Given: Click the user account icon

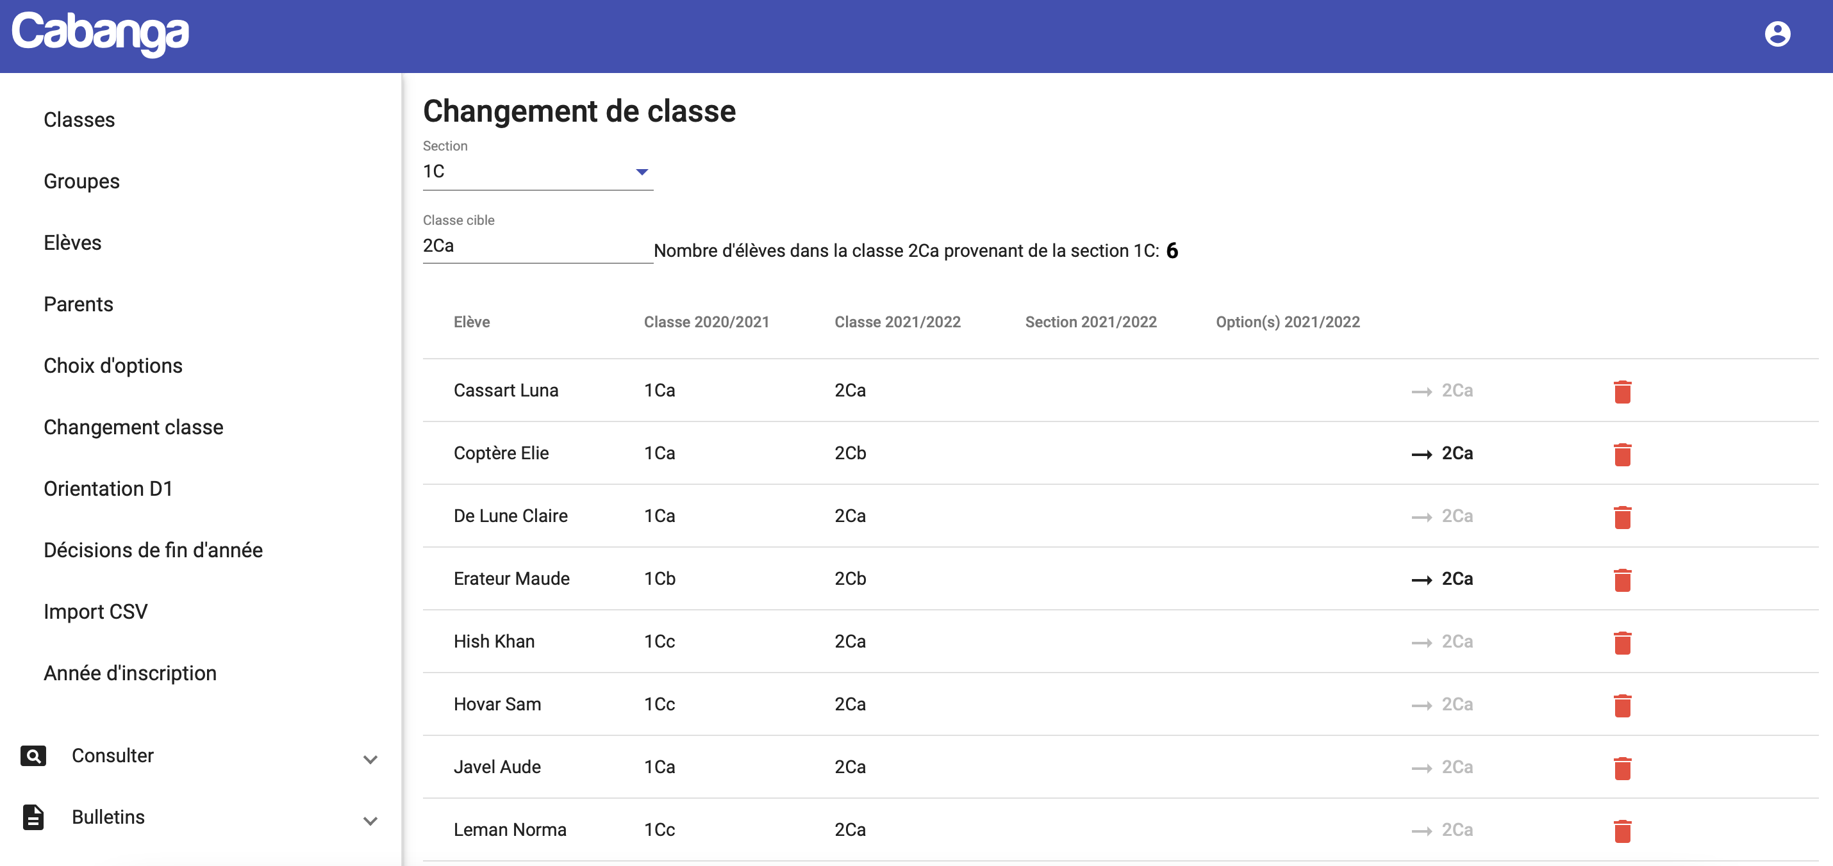Looking at the screenshot, I should [x=1777, y=33].
